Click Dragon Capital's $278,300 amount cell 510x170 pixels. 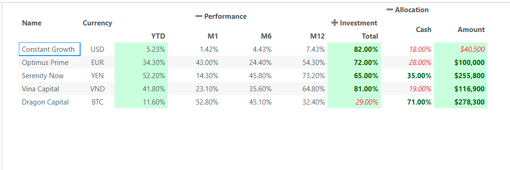[x=461, y=102]
